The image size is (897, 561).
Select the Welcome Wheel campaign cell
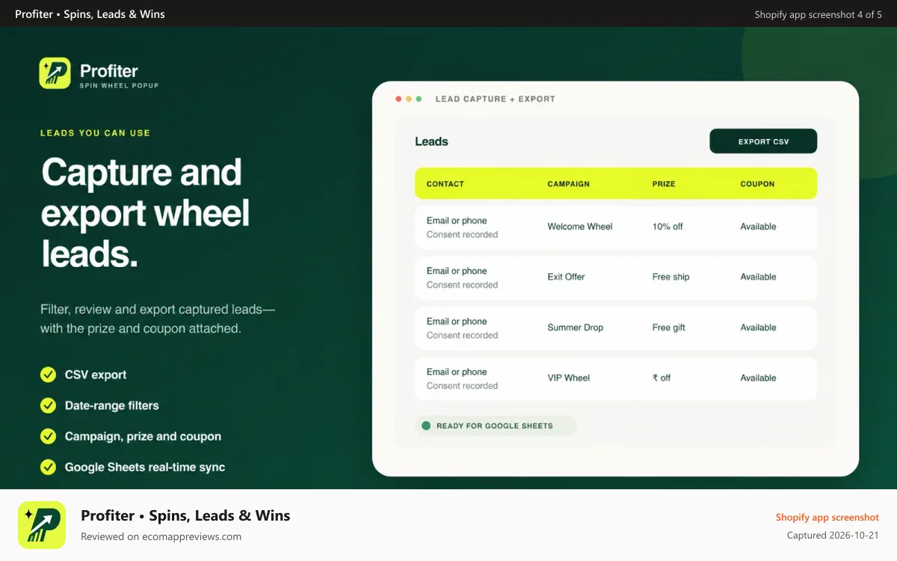pyautogui.click(x=580, y=227)
